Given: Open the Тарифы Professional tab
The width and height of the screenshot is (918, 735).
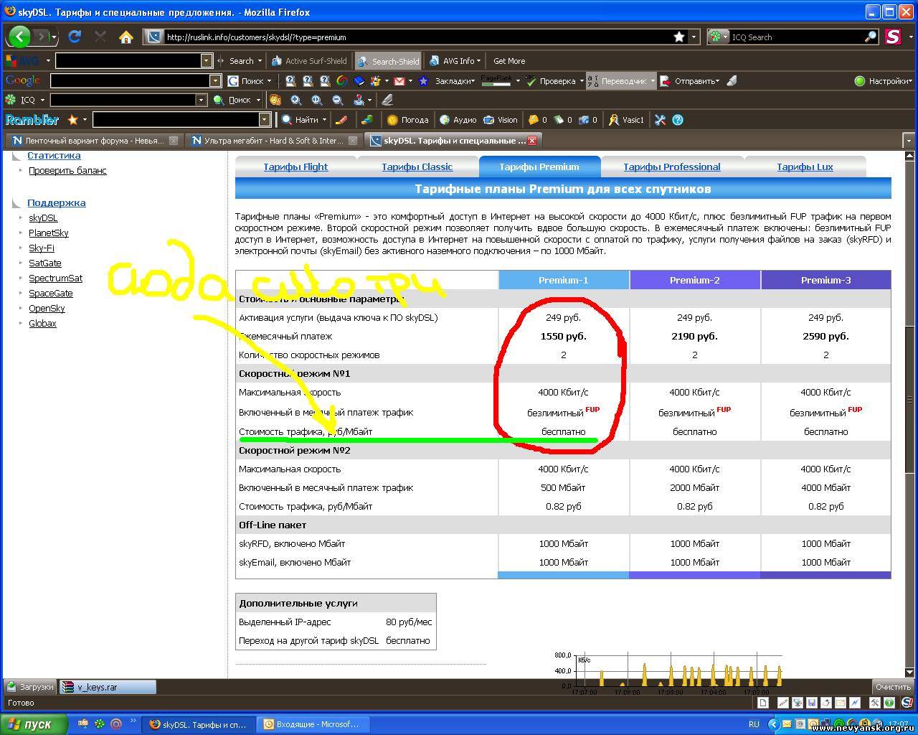Looking at the screenshot, I should pos(672,167).
